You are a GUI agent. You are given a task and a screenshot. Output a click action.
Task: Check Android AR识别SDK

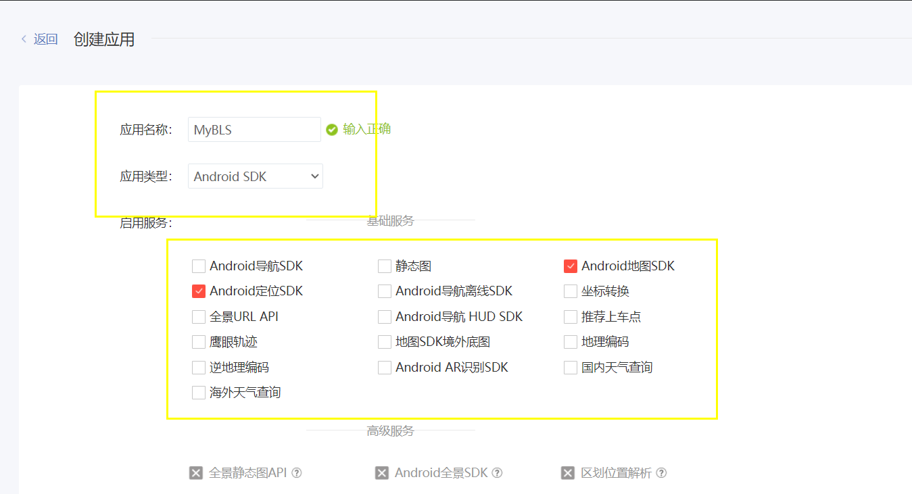coord(384,367)
